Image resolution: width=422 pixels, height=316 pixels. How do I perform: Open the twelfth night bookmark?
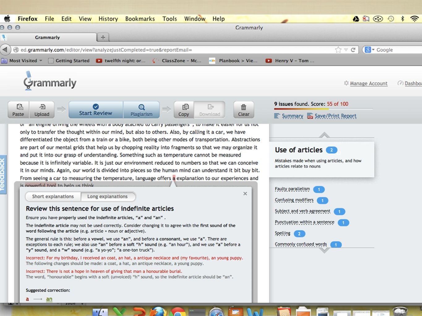[121, 61]
